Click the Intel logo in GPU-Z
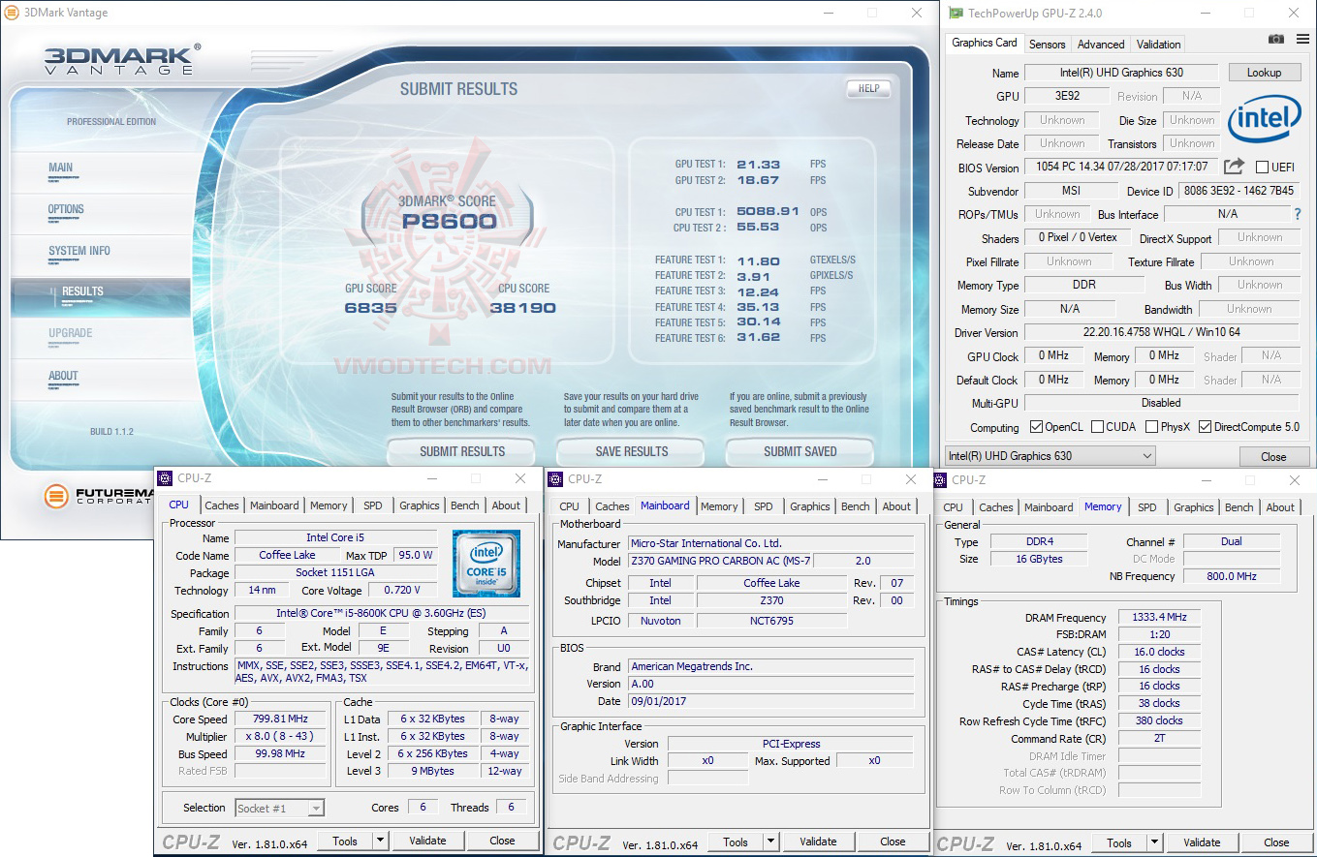 point(1264,119)
